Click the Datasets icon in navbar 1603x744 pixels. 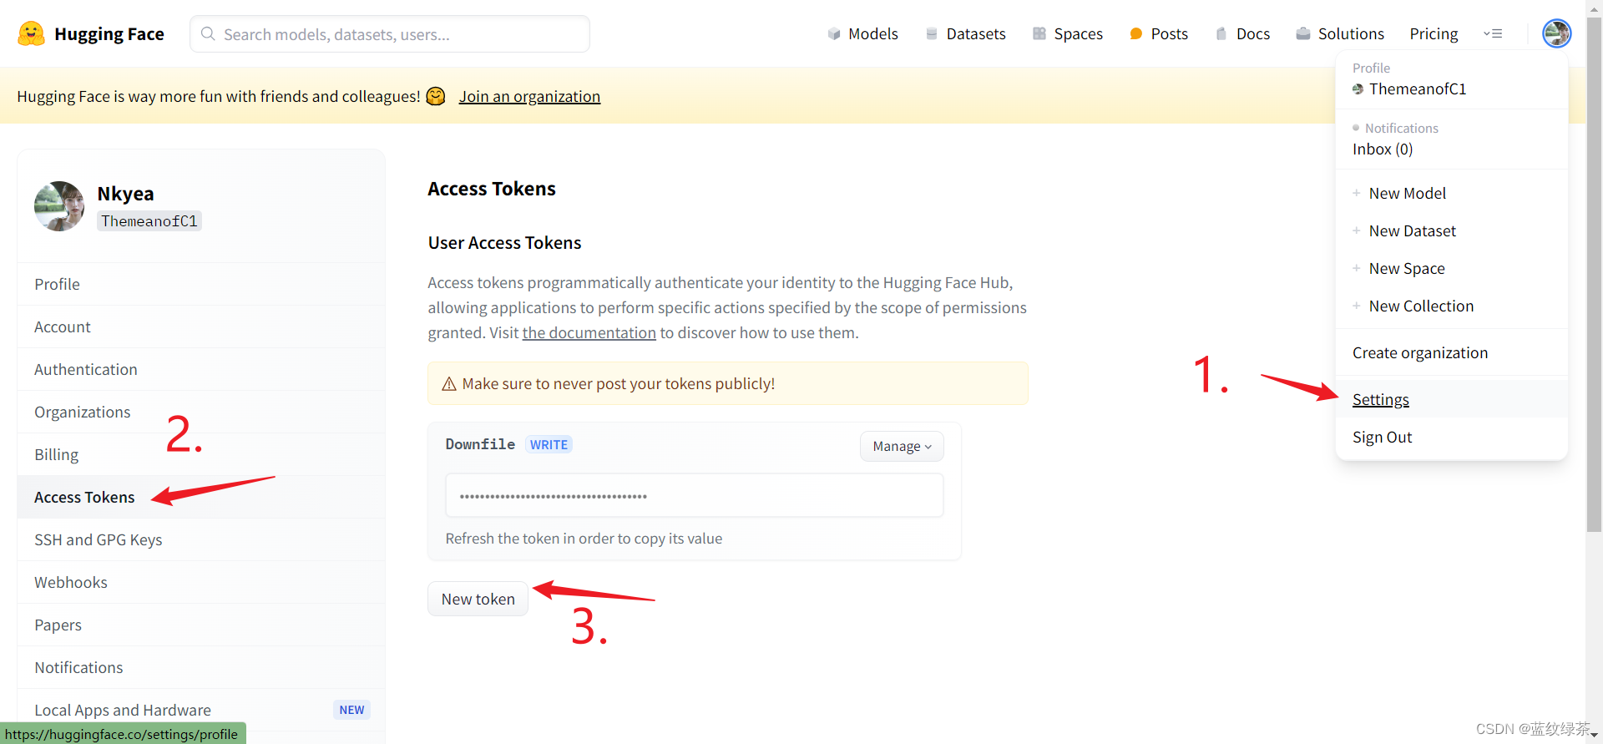[x=932, y=34]
